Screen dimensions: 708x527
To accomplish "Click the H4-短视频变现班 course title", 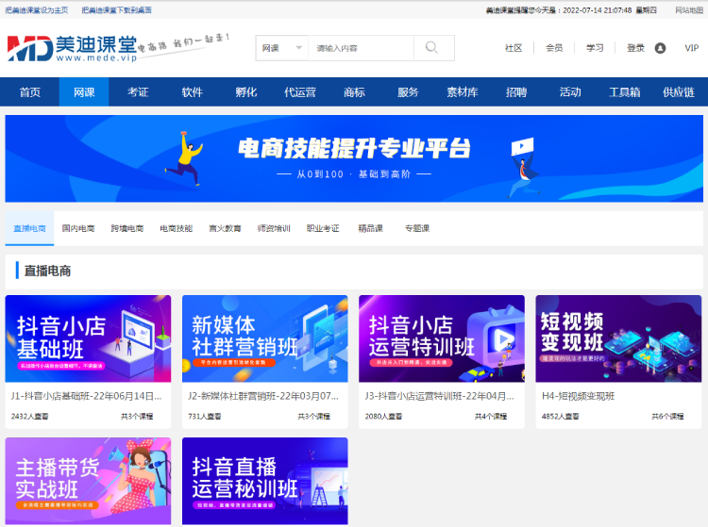I will [x=578, y=396].
